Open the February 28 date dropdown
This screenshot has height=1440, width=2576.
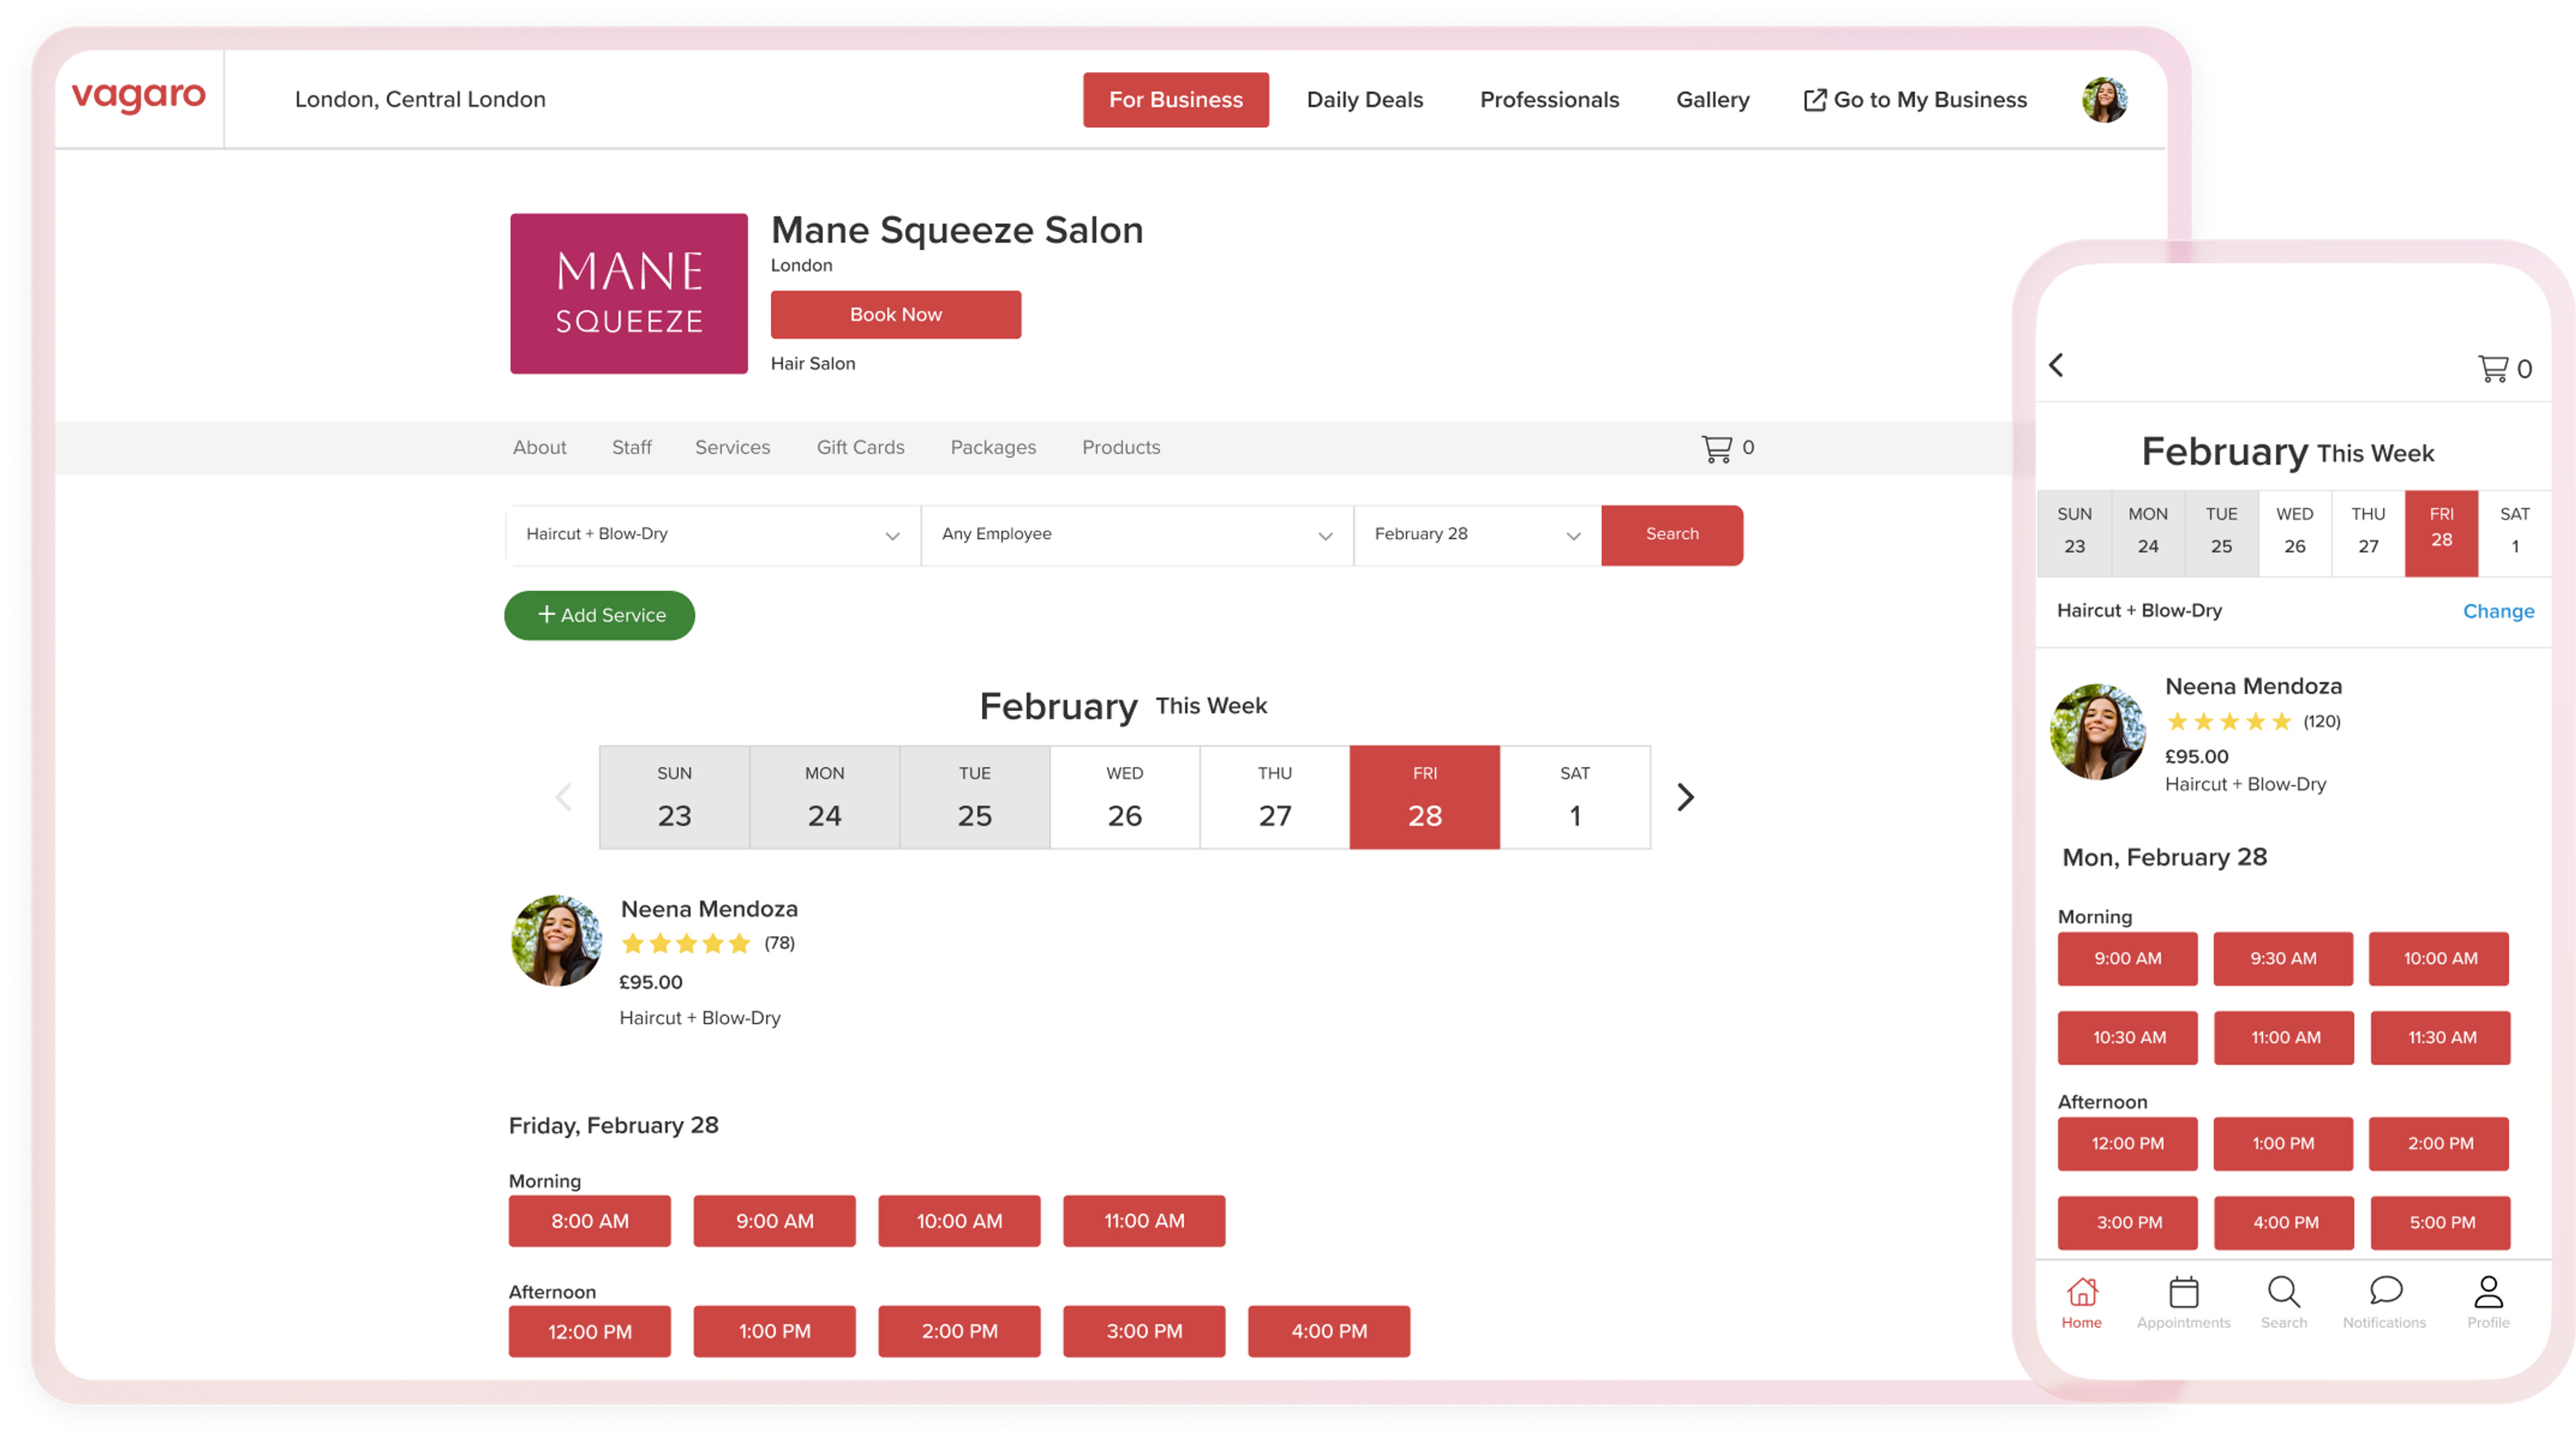coord(1477,535)
